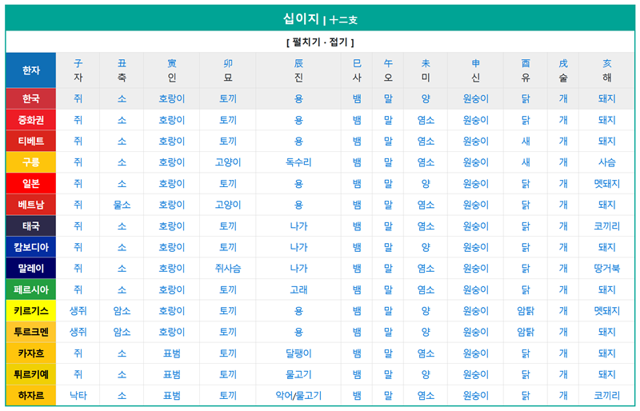Select the 구룡 row label
Viewport: 640px width, 411px height.
pyautogui.click(x=31, y=162)
